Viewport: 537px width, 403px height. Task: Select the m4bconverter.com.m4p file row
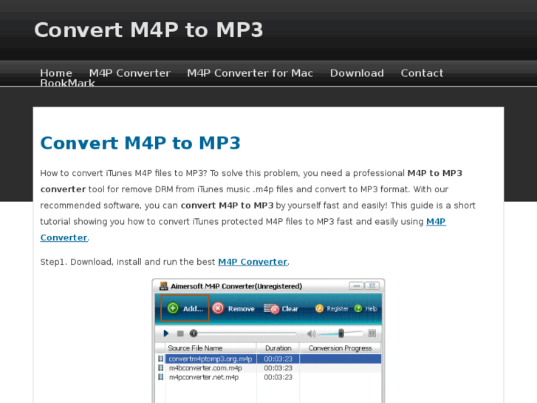[268, 368]
